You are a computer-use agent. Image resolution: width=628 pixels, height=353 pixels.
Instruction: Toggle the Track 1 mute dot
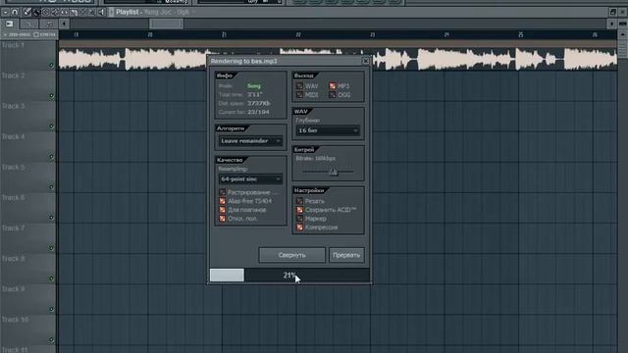pos(51,66)
